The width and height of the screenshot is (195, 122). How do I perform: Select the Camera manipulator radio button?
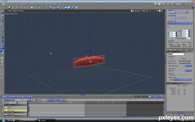[x=180, y=42]
